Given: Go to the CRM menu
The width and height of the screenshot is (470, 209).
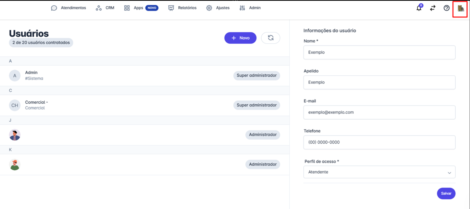Looking at the screenshot, I should (105, 8).
